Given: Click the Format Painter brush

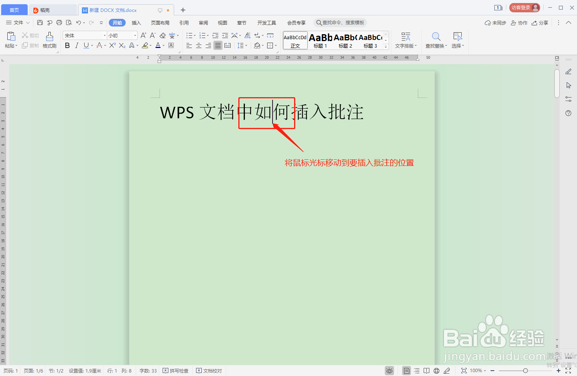Looking at the screenshot, I should (x=50, y=40).
